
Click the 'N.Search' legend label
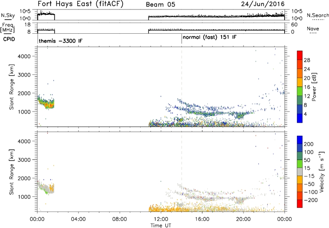(x=317, y=15)
